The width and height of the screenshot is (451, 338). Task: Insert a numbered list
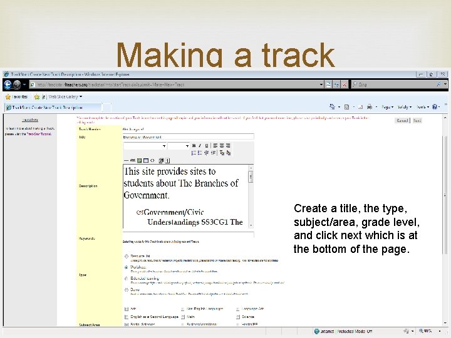194,153
